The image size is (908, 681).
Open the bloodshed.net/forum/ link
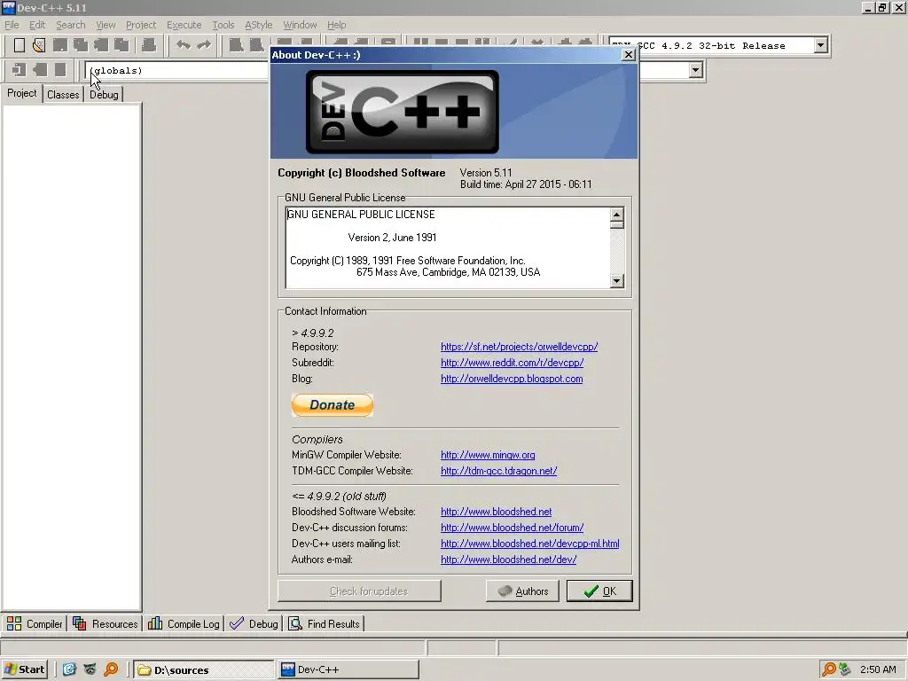pos(512,528)
